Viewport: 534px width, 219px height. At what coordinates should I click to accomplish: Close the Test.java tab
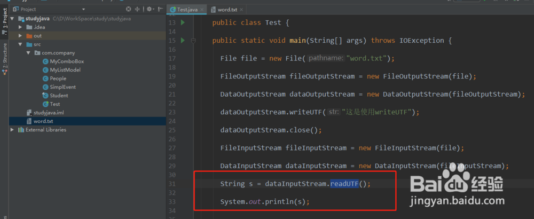tap(202, 10)
